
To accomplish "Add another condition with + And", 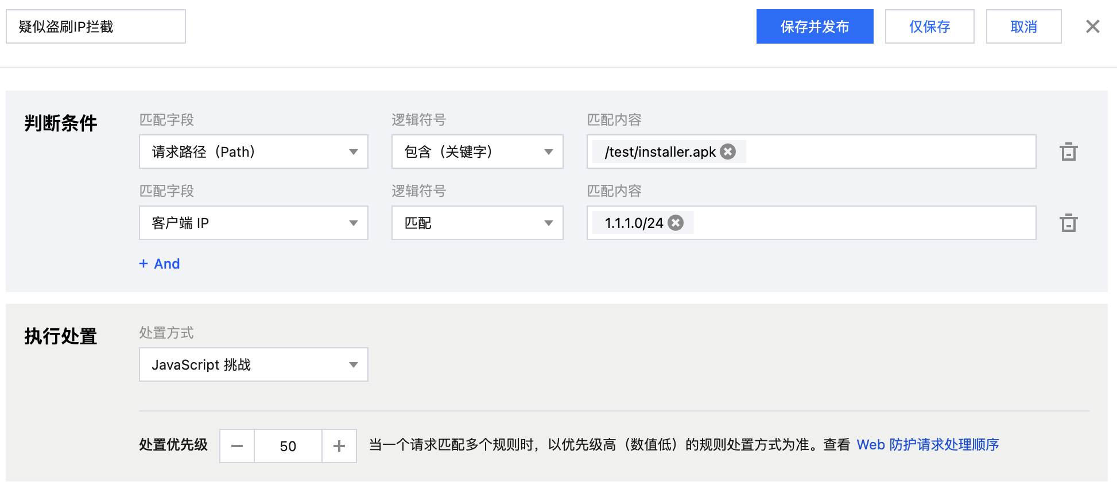I will tap(160, 263).
